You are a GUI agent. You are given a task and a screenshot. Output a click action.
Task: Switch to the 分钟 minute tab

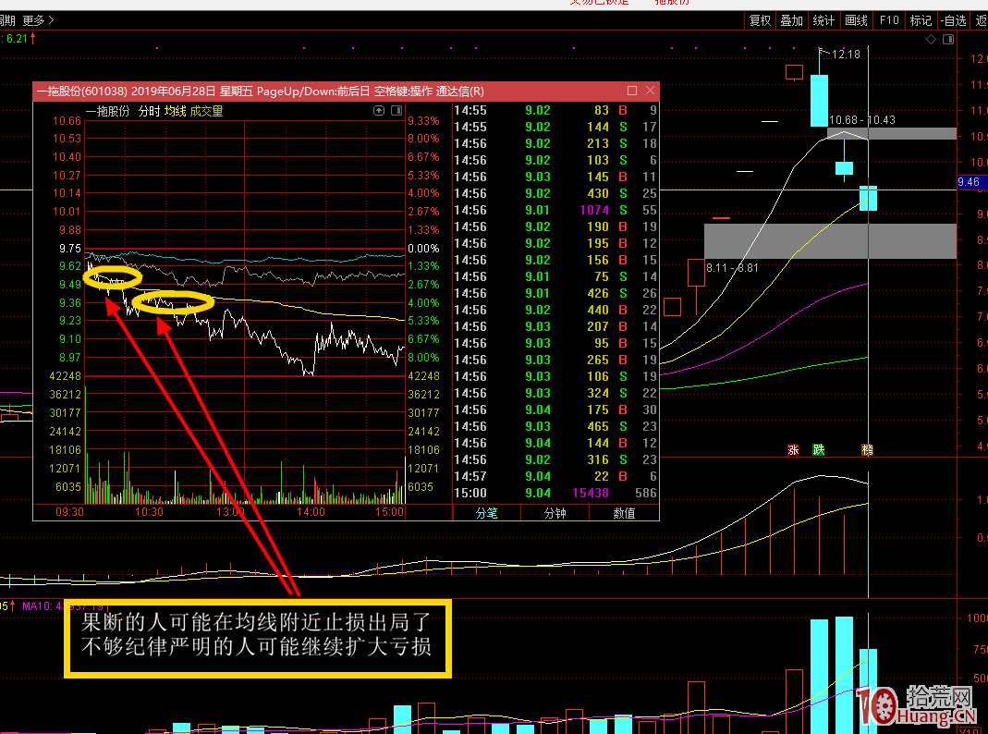555,513
